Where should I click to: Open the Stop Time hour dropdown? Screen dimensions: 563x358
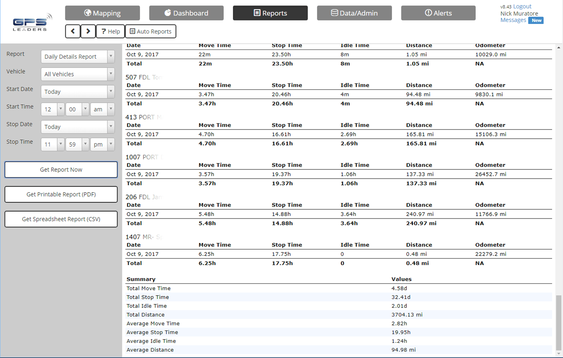coord(52,144)
